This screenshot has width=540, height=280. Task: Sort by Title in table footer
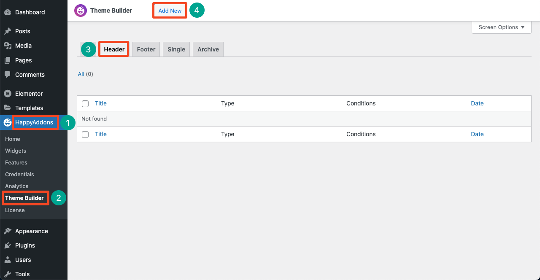coord(100,134)
